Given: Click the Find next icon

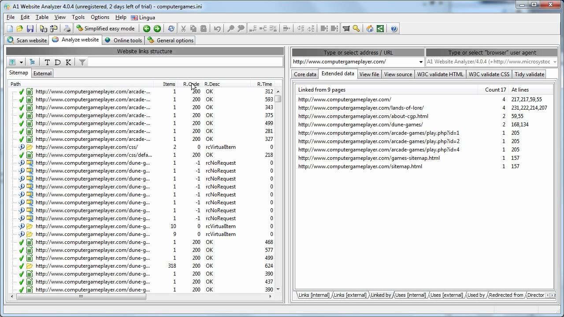Looking at the screenshot, I should [x=241, y=29].
